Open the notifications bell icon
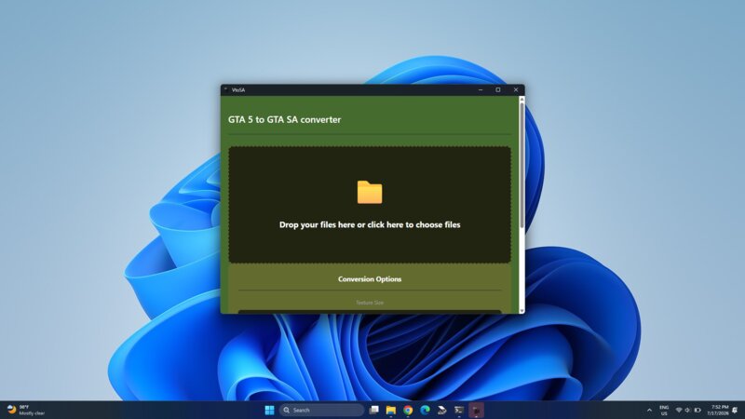 [735, 410]
